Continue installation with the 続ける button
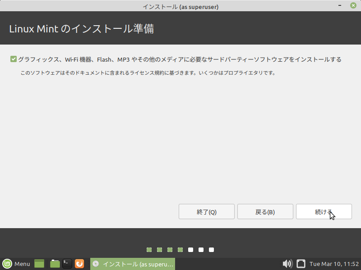361x270 pixels. [x=324, y=211]
